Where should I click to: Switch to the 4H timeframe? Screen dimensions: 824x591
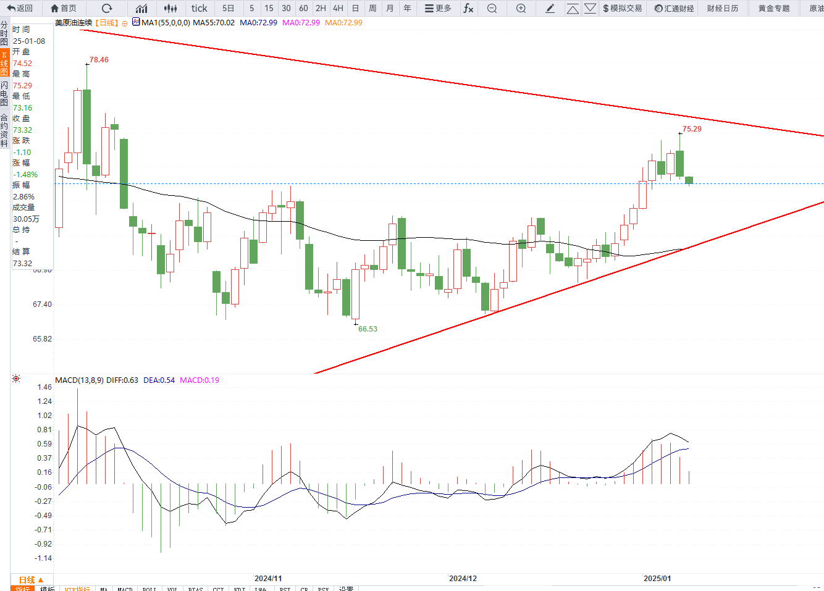[x=338, y=8]
